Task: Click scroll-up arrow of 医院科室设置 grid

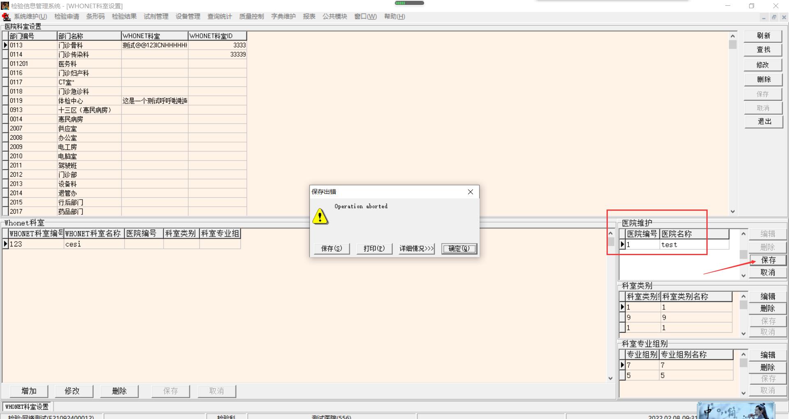Action: [x=733, y=36]
